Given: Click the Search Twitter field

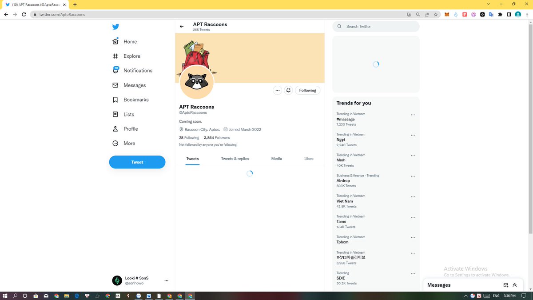Looking at the screenshot, I should pos(376,26).
